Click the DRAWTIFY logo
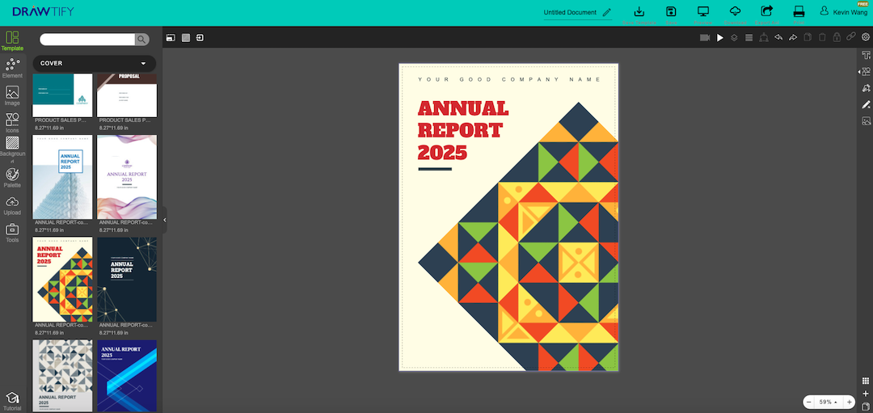Viewport: 873px width, 413px height. point(43,11)
